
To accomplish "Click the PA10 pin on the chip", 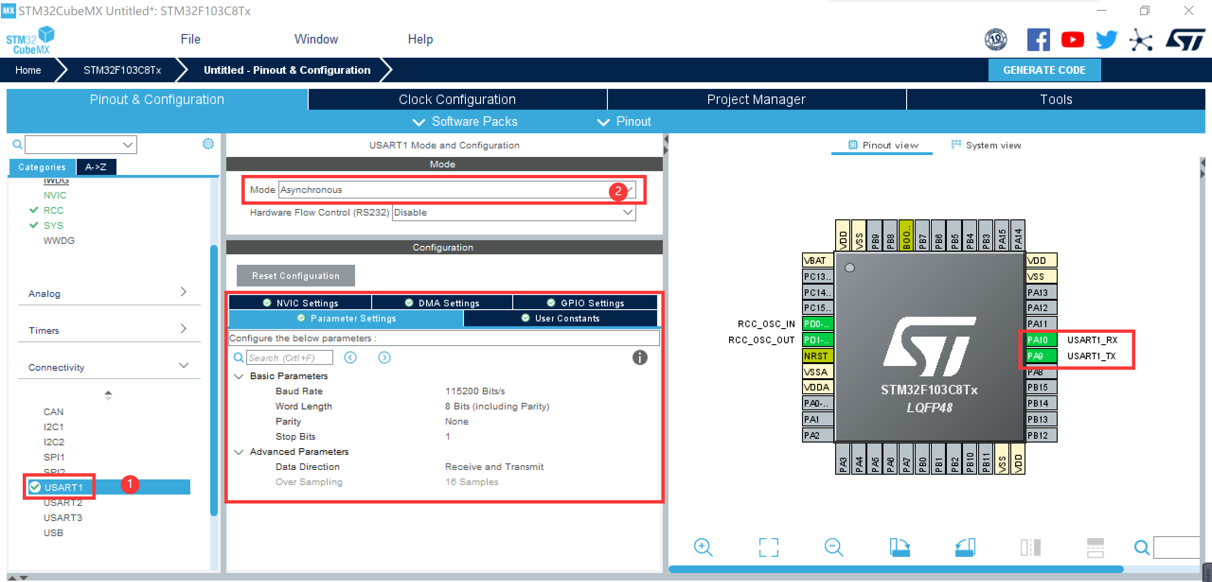I will 1041,339.
